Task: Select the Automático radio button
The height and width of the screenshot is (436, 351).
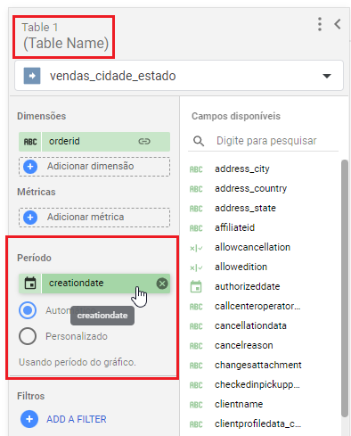Action: pos(28,310)
